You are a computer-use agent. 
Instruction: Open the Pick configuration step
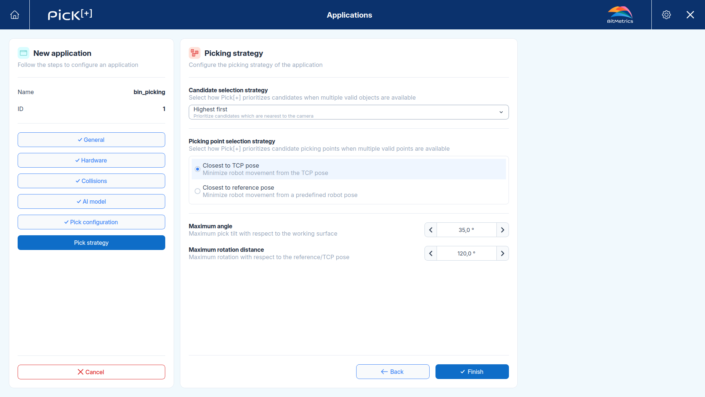[x=91, y=222]
